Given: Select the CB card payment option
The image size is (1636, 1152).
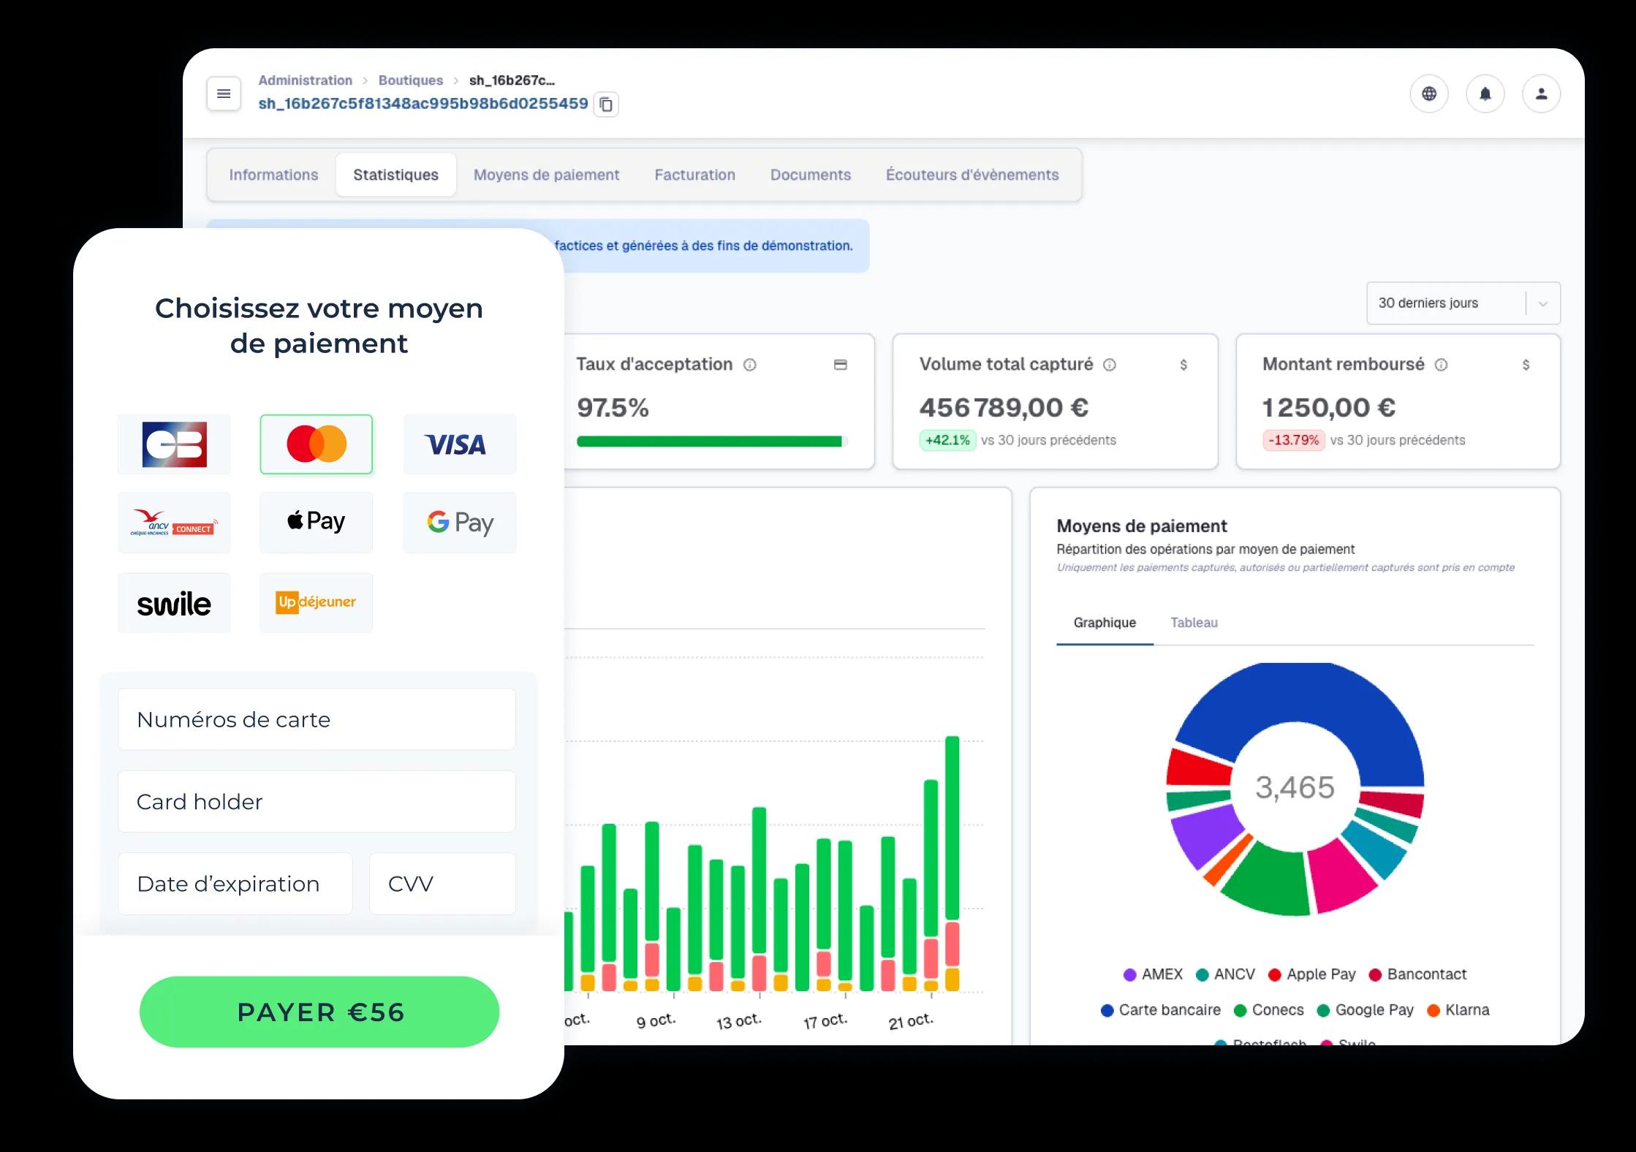Looking at the screenshot, I should [x=174, y=444].
